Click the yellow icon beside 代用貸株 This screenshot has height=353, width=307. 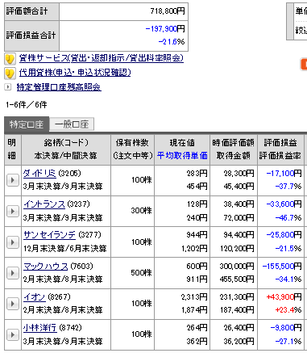point(10,74)
